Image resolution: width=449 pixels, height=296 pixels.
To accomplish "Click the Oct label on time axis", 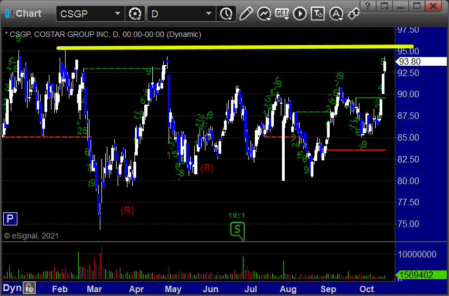I will (x=367, y=289).
